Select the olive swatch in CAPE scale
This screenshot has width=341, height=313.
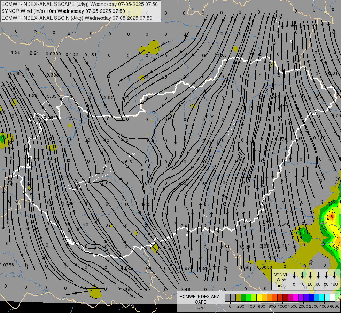pos(238,298)
